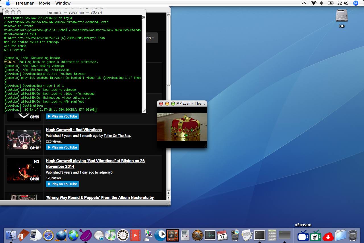Click the battery status icon

(331, 3)
